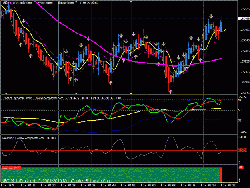Screen dimensions: 250x188
Task: Click the 1 Jan 01:44 time axis label
Action: click(x=108, y=186)
